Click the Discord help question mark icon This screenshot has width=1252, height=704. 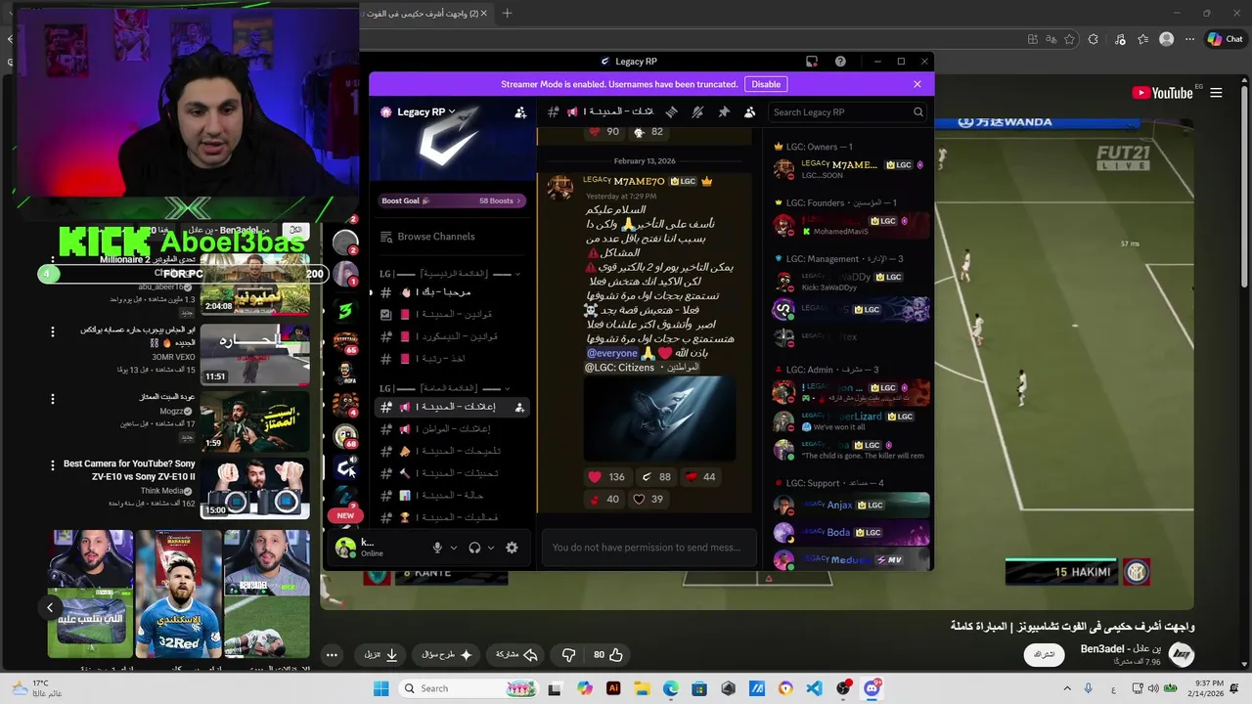coord(840,62)
